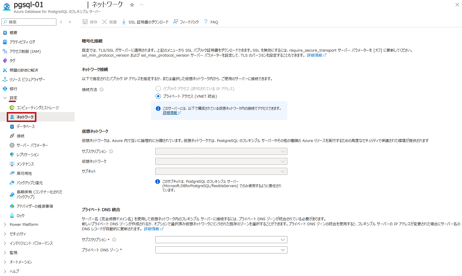The image size is (462, 276).
Task: Click the メンテナンス monitor icon
Action: coord(12,164)
